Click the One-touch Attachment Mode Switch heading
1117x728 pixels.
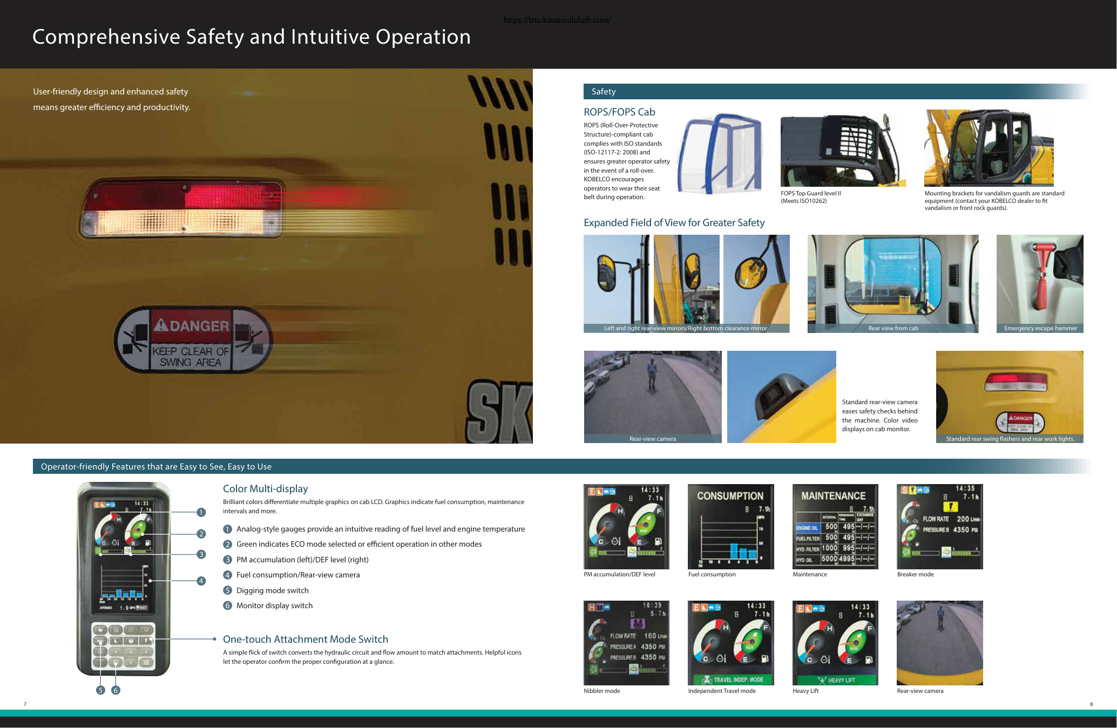point(306,639)
